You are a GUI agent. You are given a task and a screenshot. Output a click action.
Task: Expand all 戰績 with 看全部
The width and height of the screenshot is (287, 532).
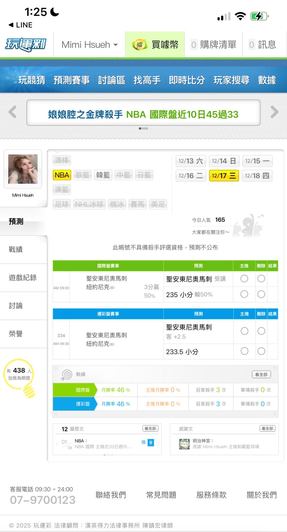[x=261, y=374]
